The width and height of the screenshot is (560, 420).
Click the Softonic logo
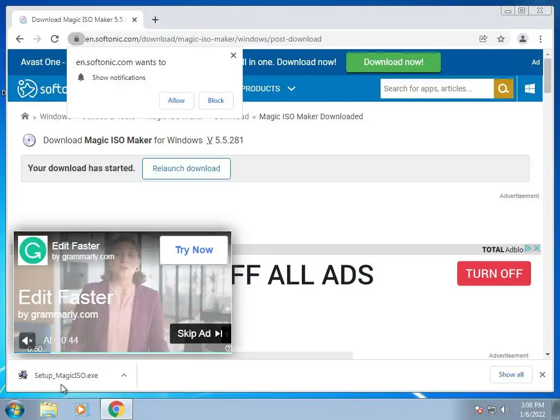point(42,89)
